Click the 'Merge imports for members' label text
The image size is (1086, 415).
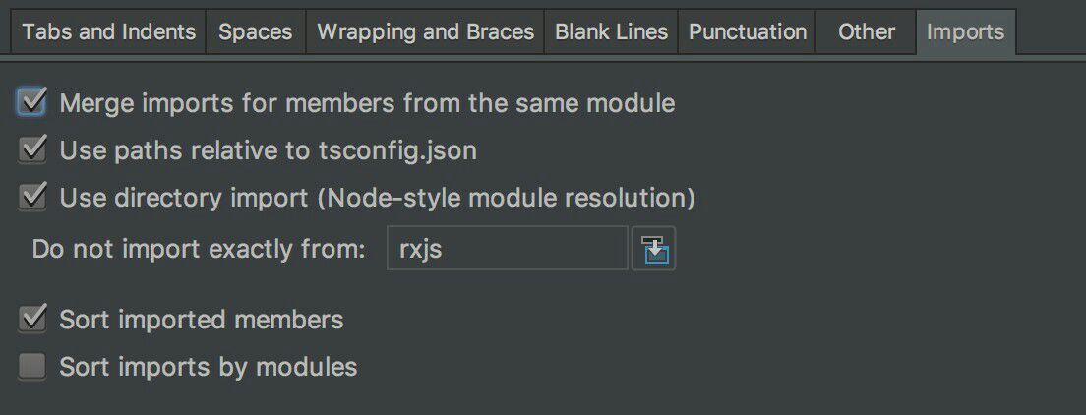[367, 103]
